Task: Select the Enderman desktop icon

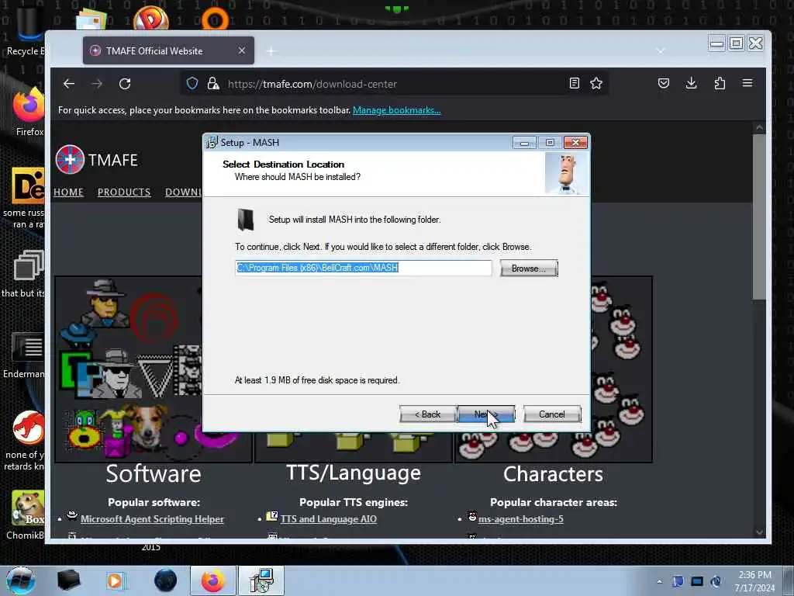Action: point(25,355)
